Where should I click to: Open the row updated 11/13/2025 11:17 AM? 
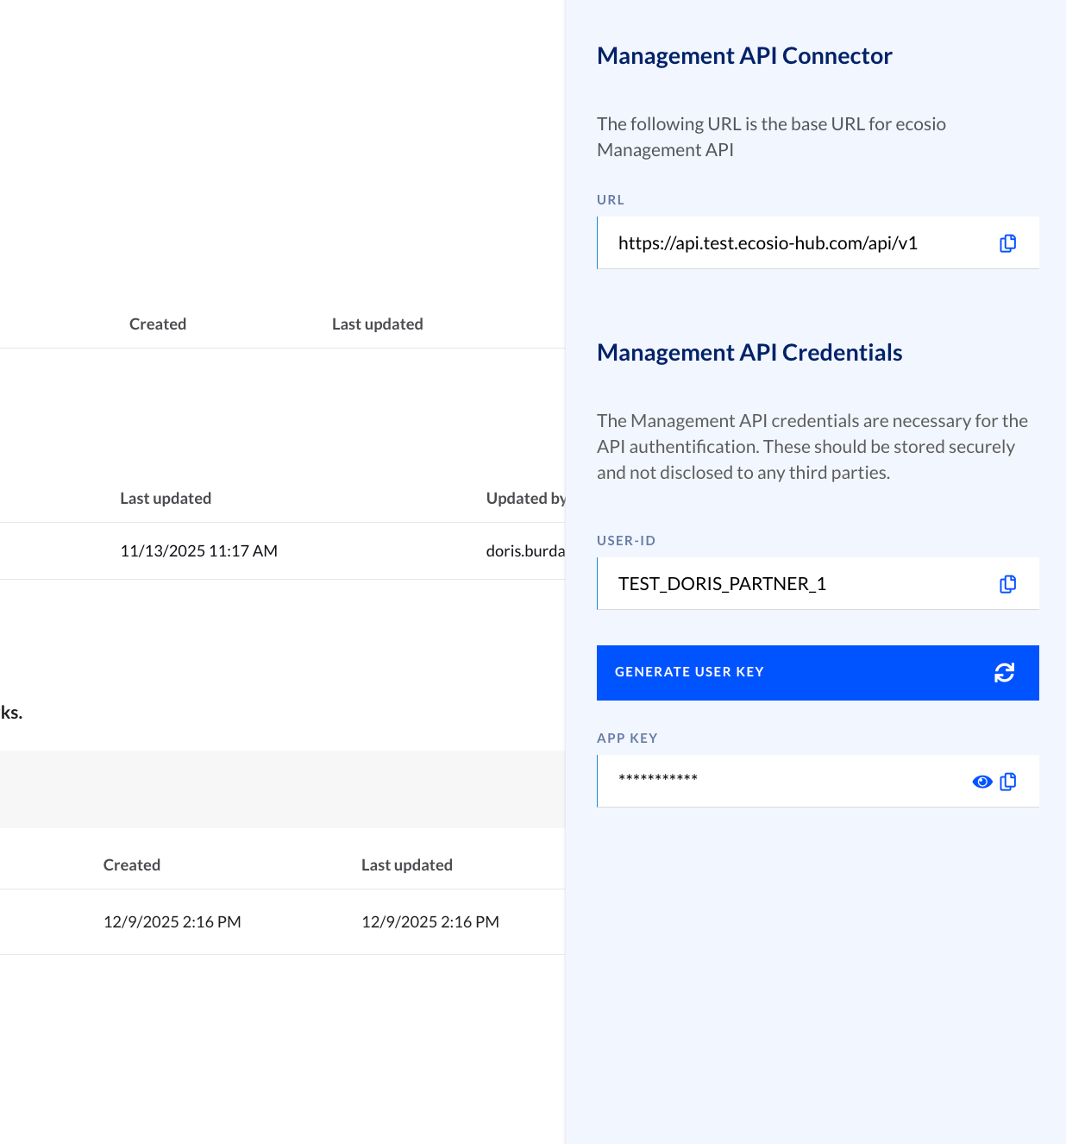(x=199, y=551)
